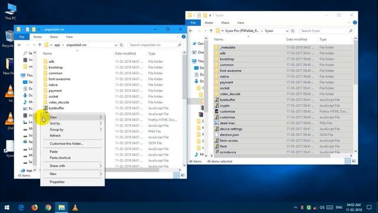Switch to File Explorer taskbar button
The width and height of the screenshot is (378, 213).
pyautogui.click(x=61, y=208)
